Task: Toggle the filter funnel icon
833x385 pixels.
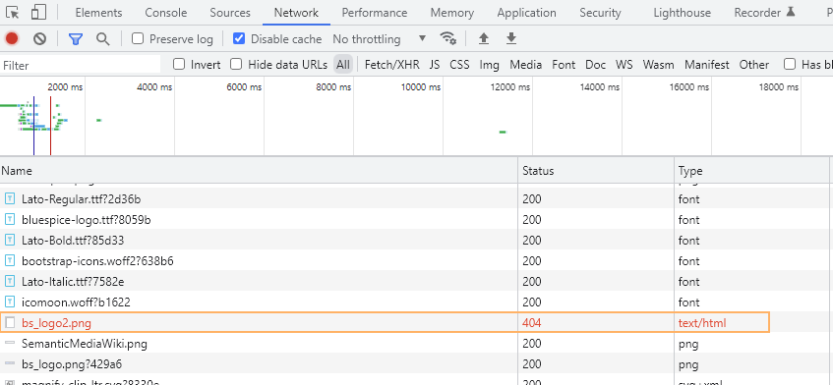Action: tap(76, 38)
